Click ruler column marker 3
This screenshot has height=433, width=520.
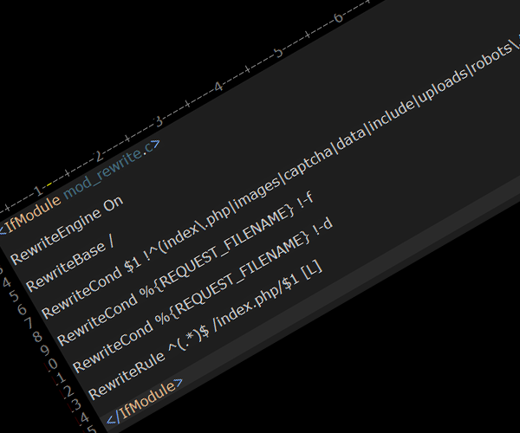click(159, 121)
